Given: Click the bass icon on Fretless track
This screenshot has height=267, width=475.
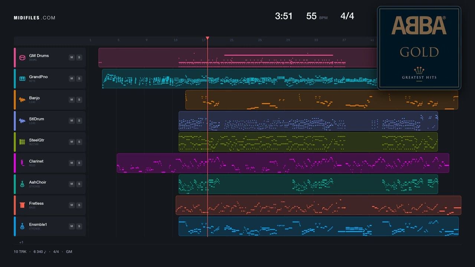Looking at the screenshot, I should tap(22, 205).
